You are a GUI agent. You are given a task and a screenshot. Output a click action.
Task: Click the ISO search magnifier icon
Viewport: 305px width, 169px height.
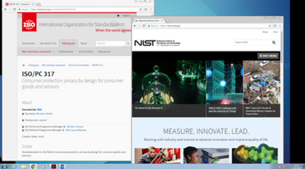[128, 44]
